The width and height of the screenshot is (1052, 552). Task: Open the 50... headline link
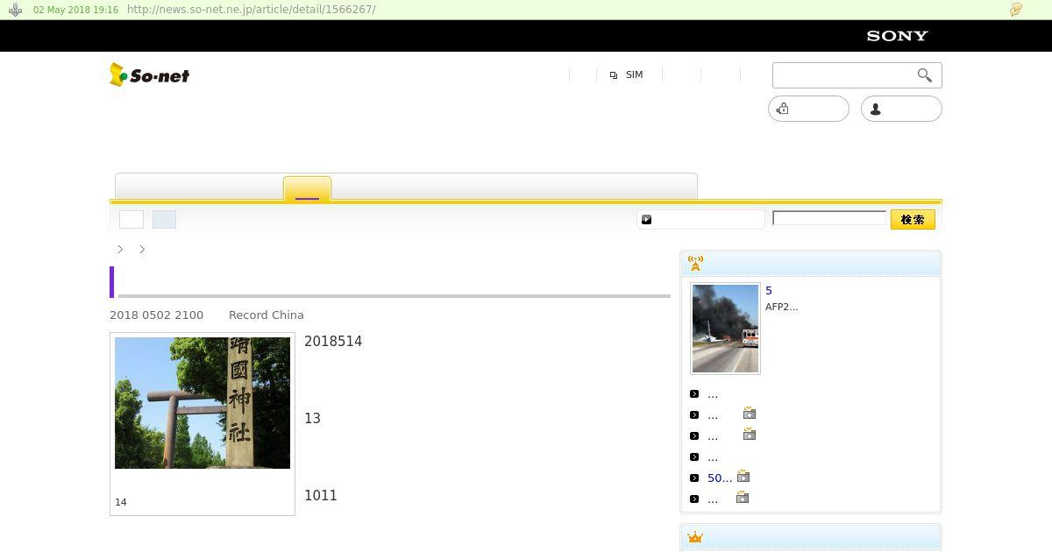tap(720, 478)
